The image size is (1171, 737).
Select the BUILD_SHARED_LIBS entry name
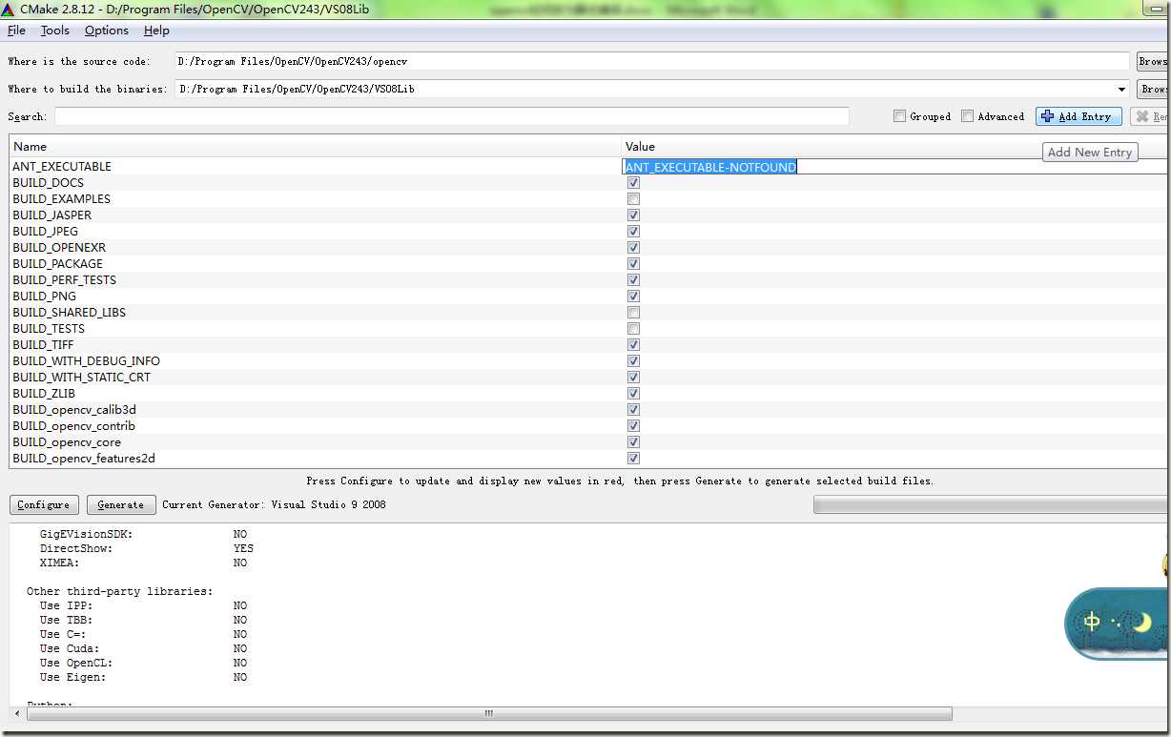click(69, 313)
